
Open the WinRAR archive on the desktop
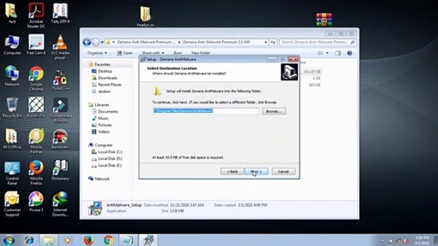324,19
